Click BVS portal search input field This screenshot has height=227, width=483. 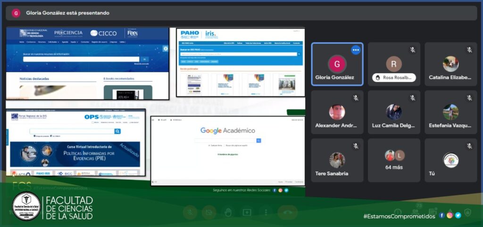[72, 131]
